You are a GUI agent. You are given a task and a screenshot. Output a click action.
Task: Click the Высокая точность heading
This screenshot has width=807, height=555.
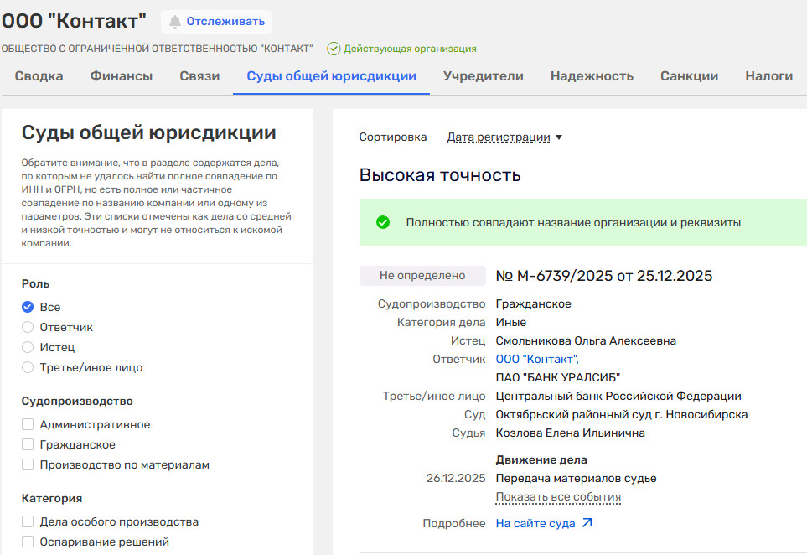pyautogui.click(x=440, y=175)
